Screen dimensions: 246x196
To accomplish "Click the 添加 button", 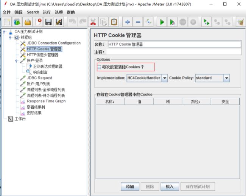I will click(130, 187).
